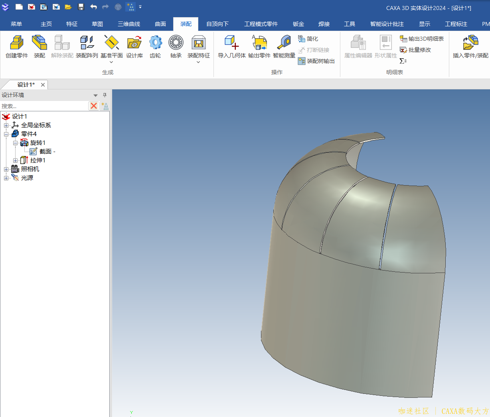Toggle the design tree icon in quick toolbar
This screenshot has height=417, width=490.
coord(130,7)
